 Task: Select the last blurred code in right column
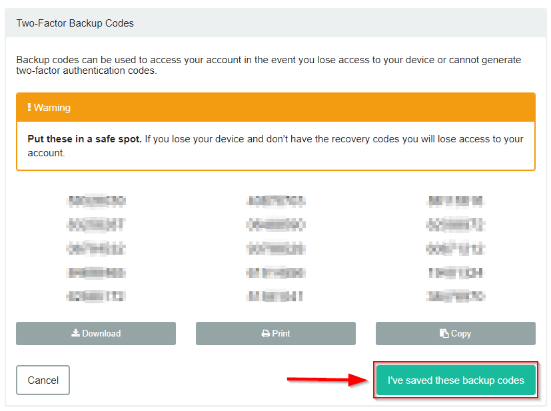click(456, 297)
